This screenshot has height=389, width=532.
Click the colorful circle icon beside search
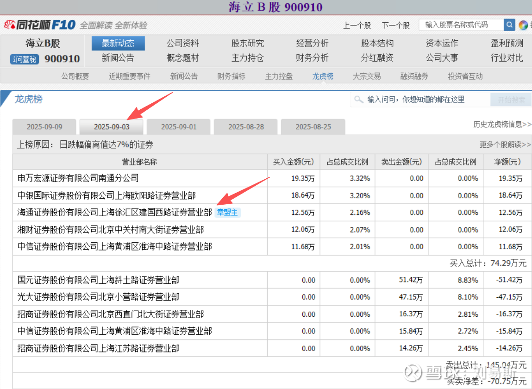[523, 25]
